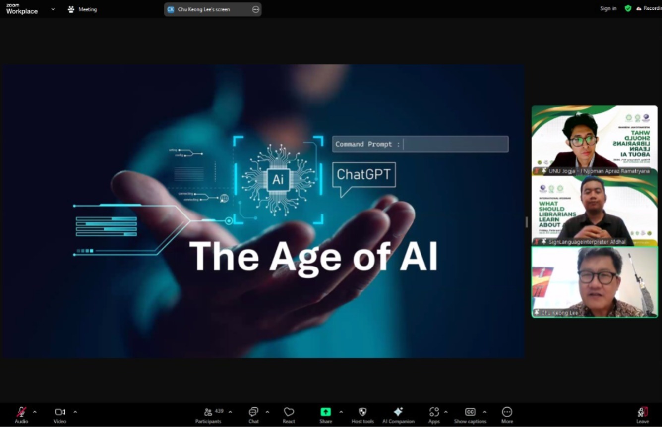
Task: Click Leave meeting button
Action: [x=642, y=415]
